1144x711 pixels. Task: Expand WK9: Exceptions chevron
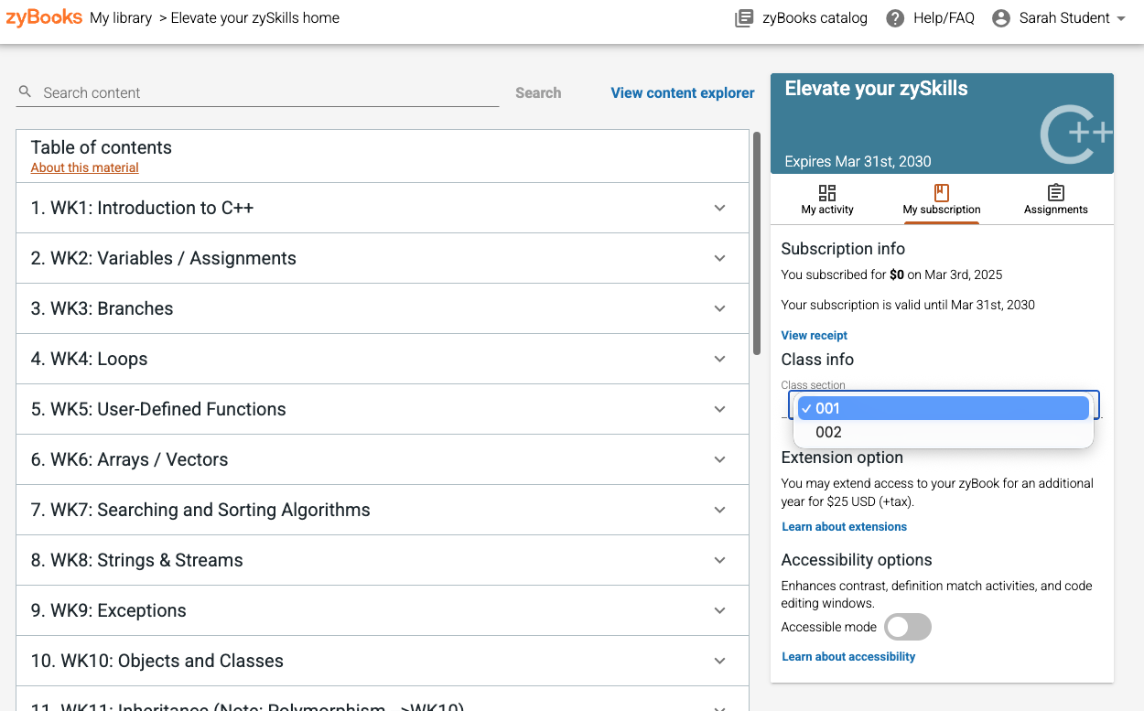click(720, 610)
